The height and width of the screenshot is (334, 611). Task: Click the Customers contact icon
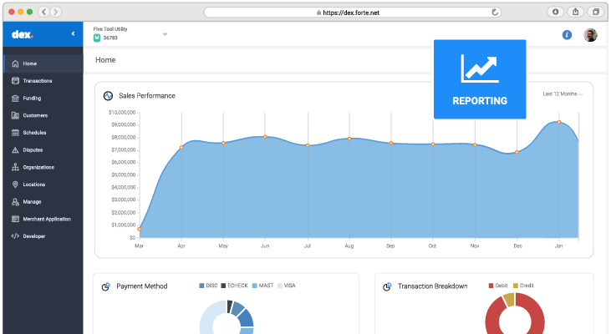[x=15, y=115]
